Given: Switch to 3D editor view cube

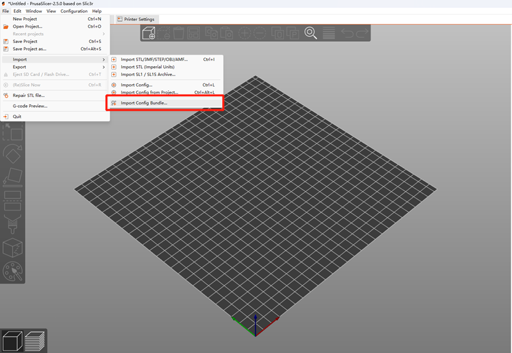Looking at the screenshot, I should (x=12, y=341).
